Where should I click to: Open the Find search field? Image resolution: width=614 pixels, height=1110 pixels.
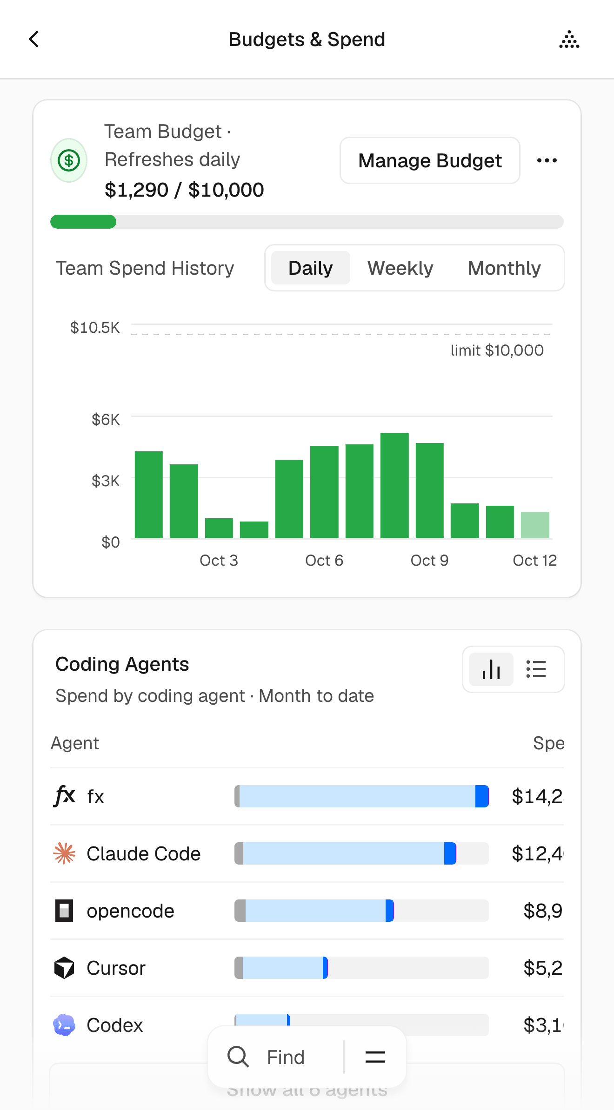(275, 1057)
